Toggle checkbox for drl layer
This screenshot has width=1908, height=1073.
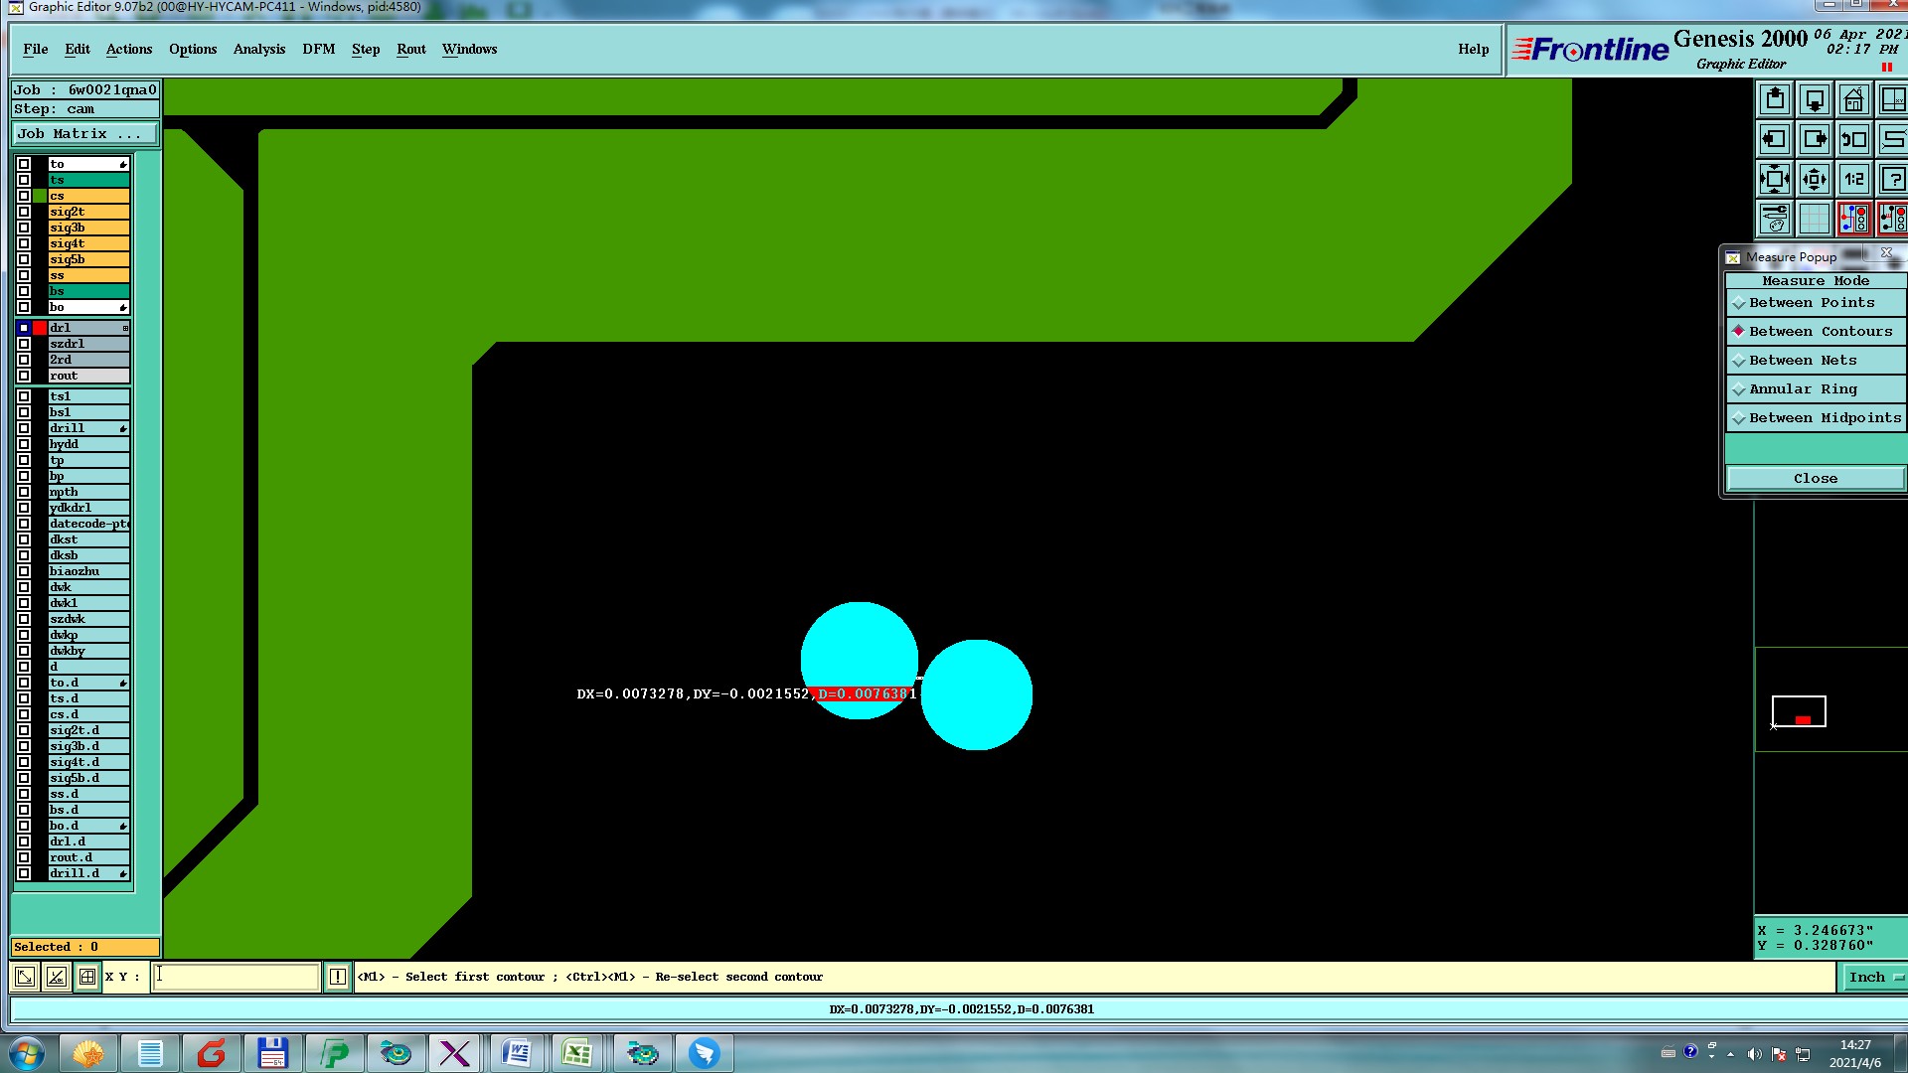tap(24, 328)
